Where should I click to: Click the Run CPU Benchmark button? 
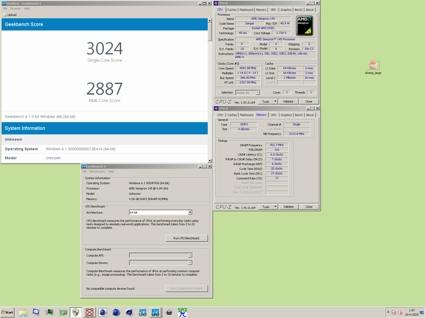[186, 238]
